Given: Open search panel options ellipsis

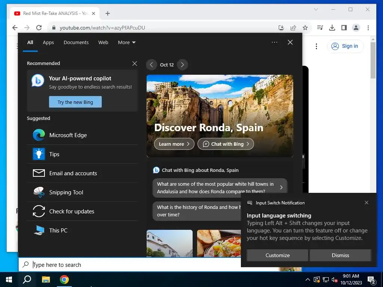Looking at the screenshot, I should [x=274, y=42].
